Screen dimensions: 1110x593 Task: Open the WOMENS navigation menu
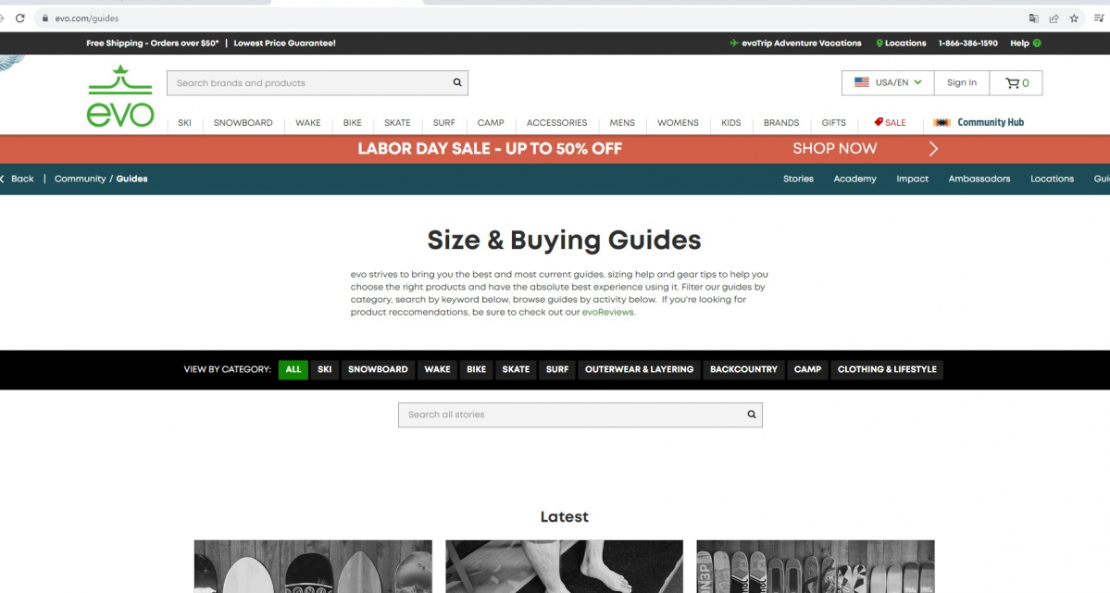(x=678, y=122)
